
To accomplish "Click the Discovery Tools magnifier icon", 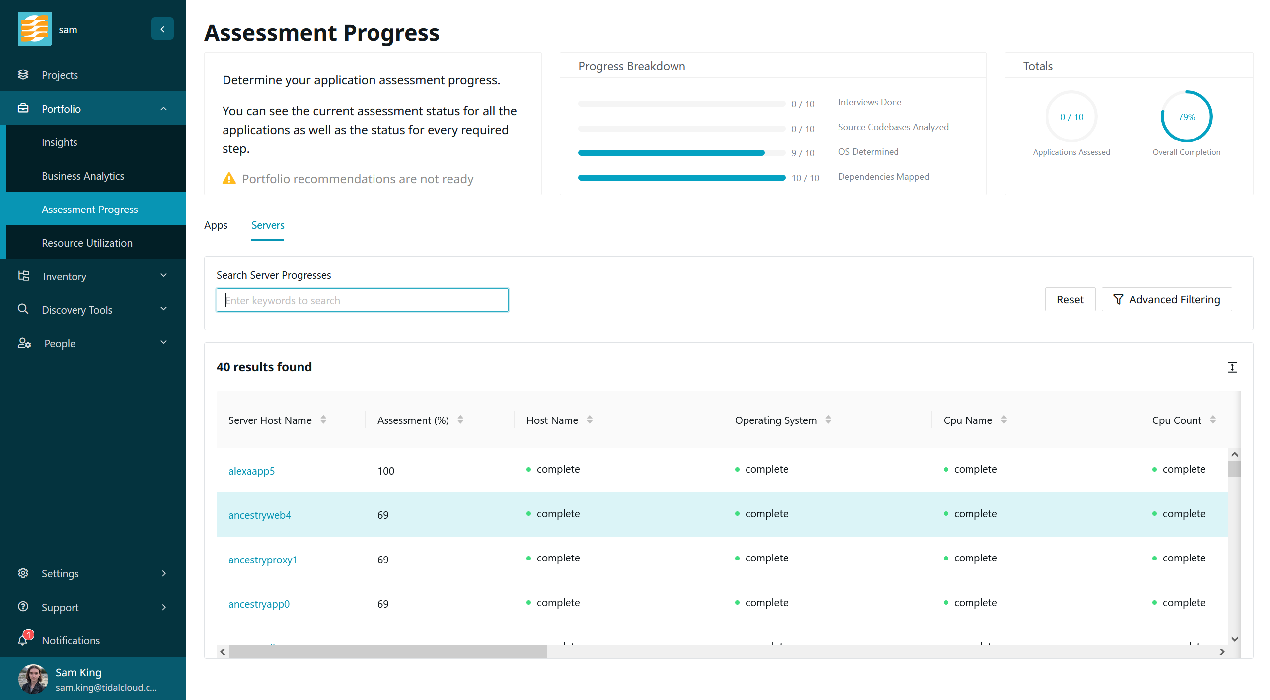I will [23, 309].
